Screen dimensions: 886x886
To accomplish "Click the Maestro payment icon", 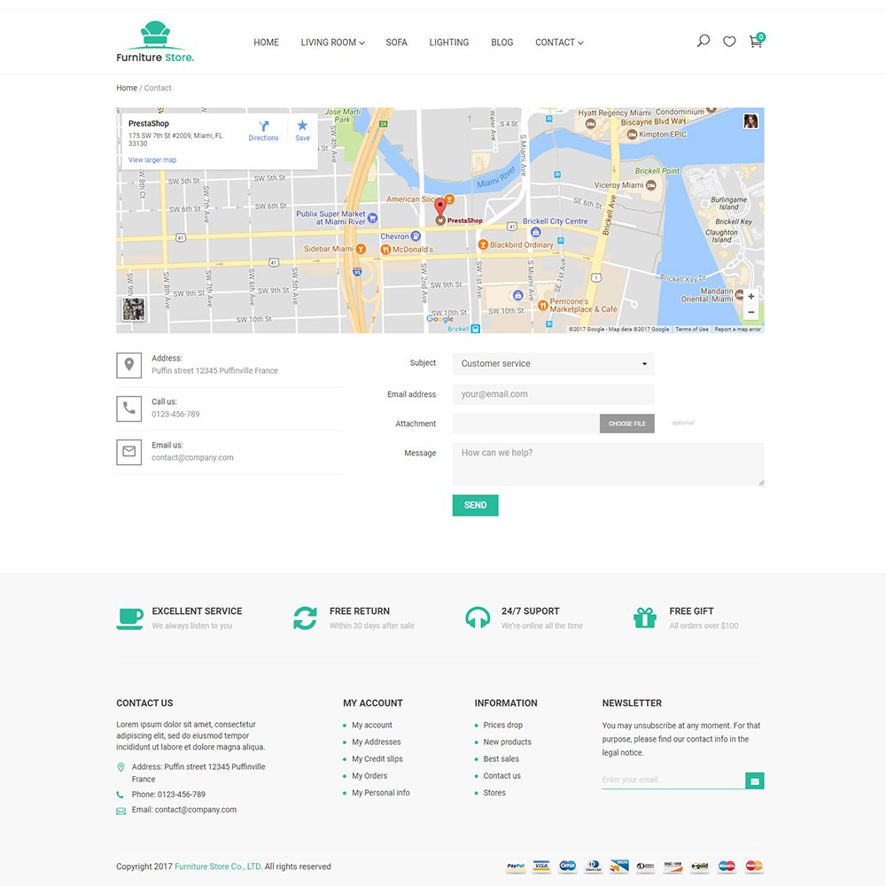I will tap(727, 867).
